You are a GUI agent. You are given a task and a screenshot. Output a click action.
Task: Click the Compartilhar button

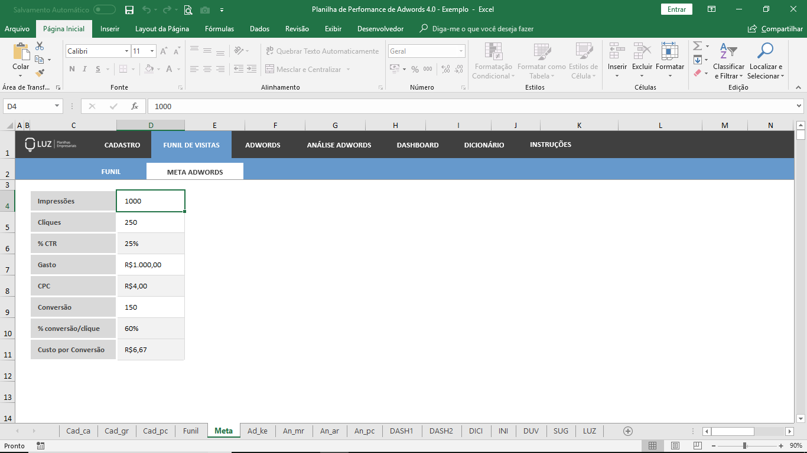click(x=776, y=29)
